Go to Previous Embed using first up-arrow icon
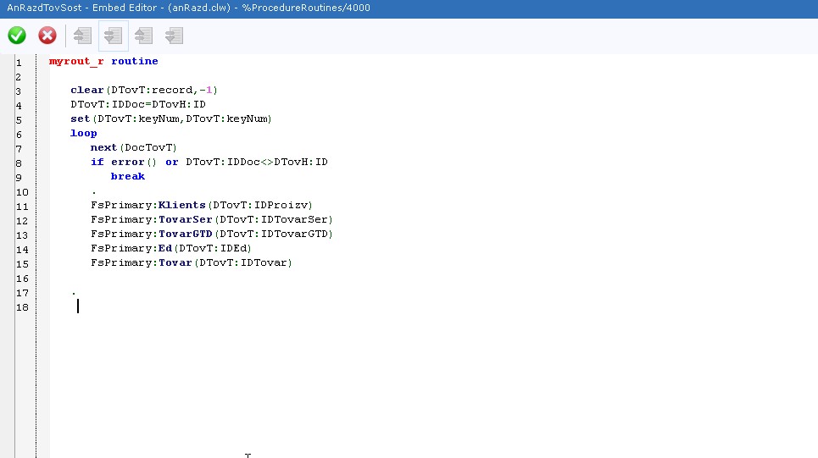818x458 pixels. point(82,36)
